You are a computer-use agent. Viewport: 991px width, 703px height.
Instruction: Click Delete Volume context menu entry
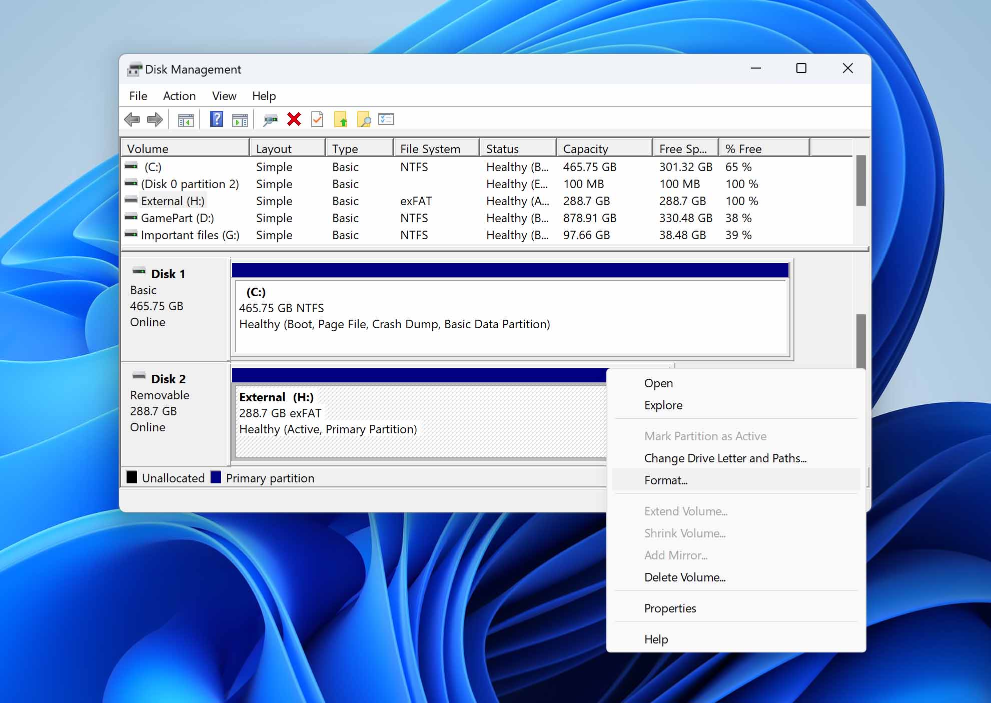click(x=684, y=577)
